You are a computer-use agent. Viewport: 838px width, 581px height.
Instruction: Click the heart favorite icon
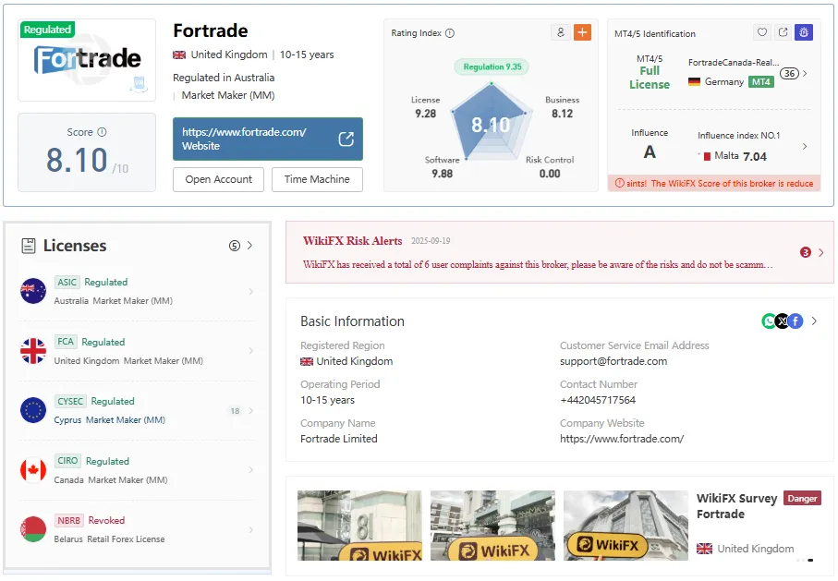(762, 32)
